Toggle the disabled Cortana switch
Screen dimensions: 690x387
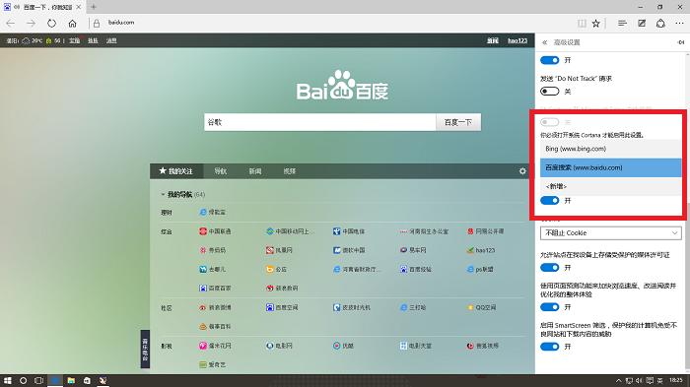click(x=549, y=122)
